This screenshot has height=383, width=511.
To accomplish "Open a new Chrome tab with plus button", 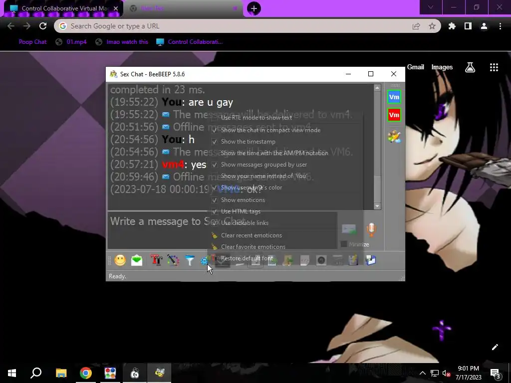I will pyautogui.click(x=254, y=8).
